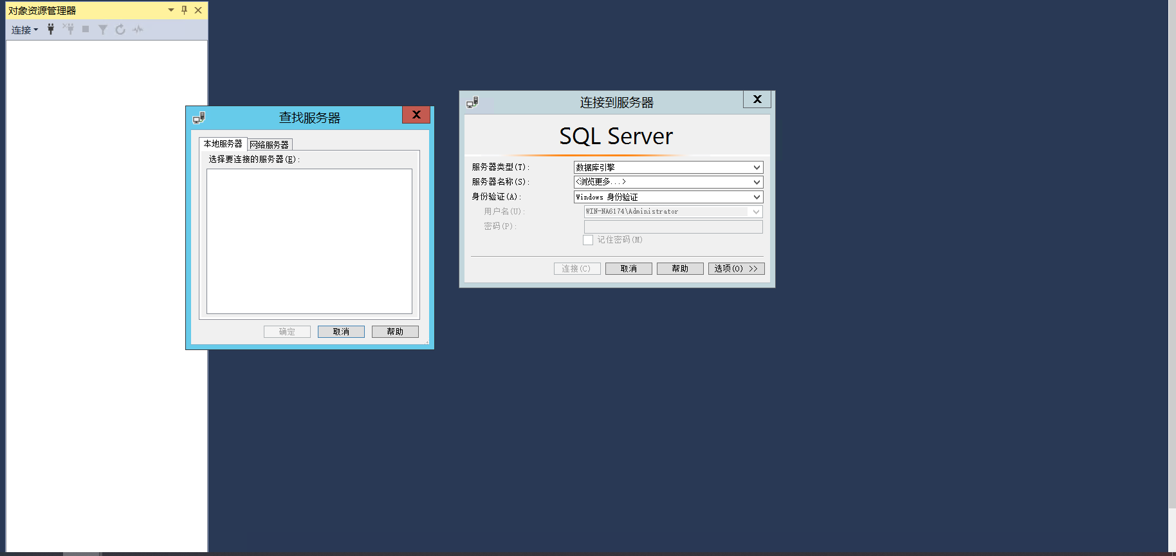Open the 服务器名称 dropdown

(x=668, y=182)
